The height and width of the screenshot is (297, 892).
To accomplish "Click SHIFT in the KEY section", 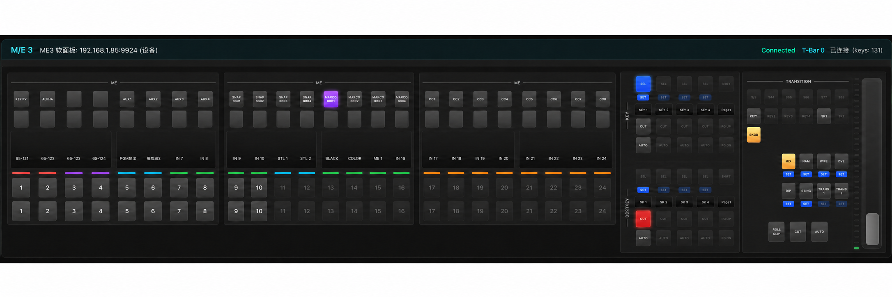I will pyautogui.click(x=726, y=84).
